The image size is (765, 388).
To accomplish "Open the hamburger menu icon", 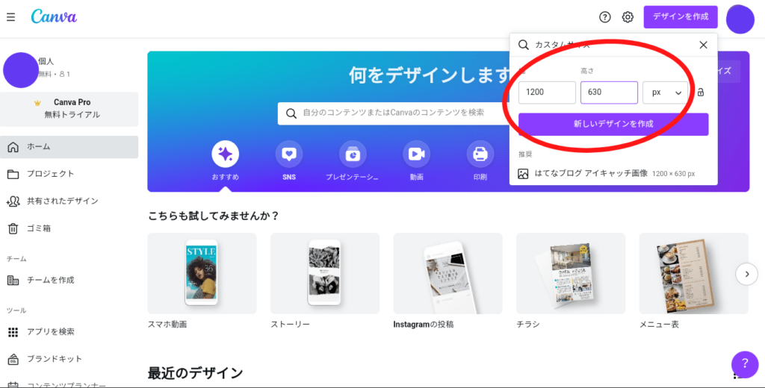I will point(10,17).
